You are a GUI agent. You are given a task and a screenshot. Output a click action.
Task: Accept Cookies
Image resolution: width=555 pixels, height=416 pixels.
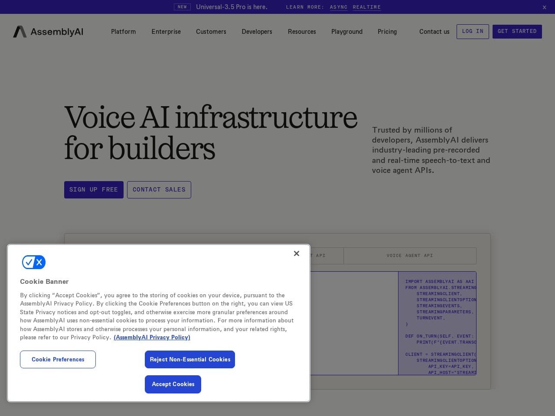coord(173,384)
